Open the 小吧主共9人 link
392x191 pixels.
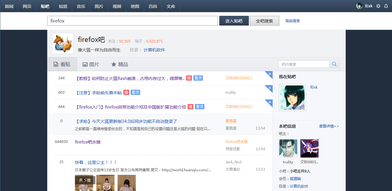click(300, 171)
